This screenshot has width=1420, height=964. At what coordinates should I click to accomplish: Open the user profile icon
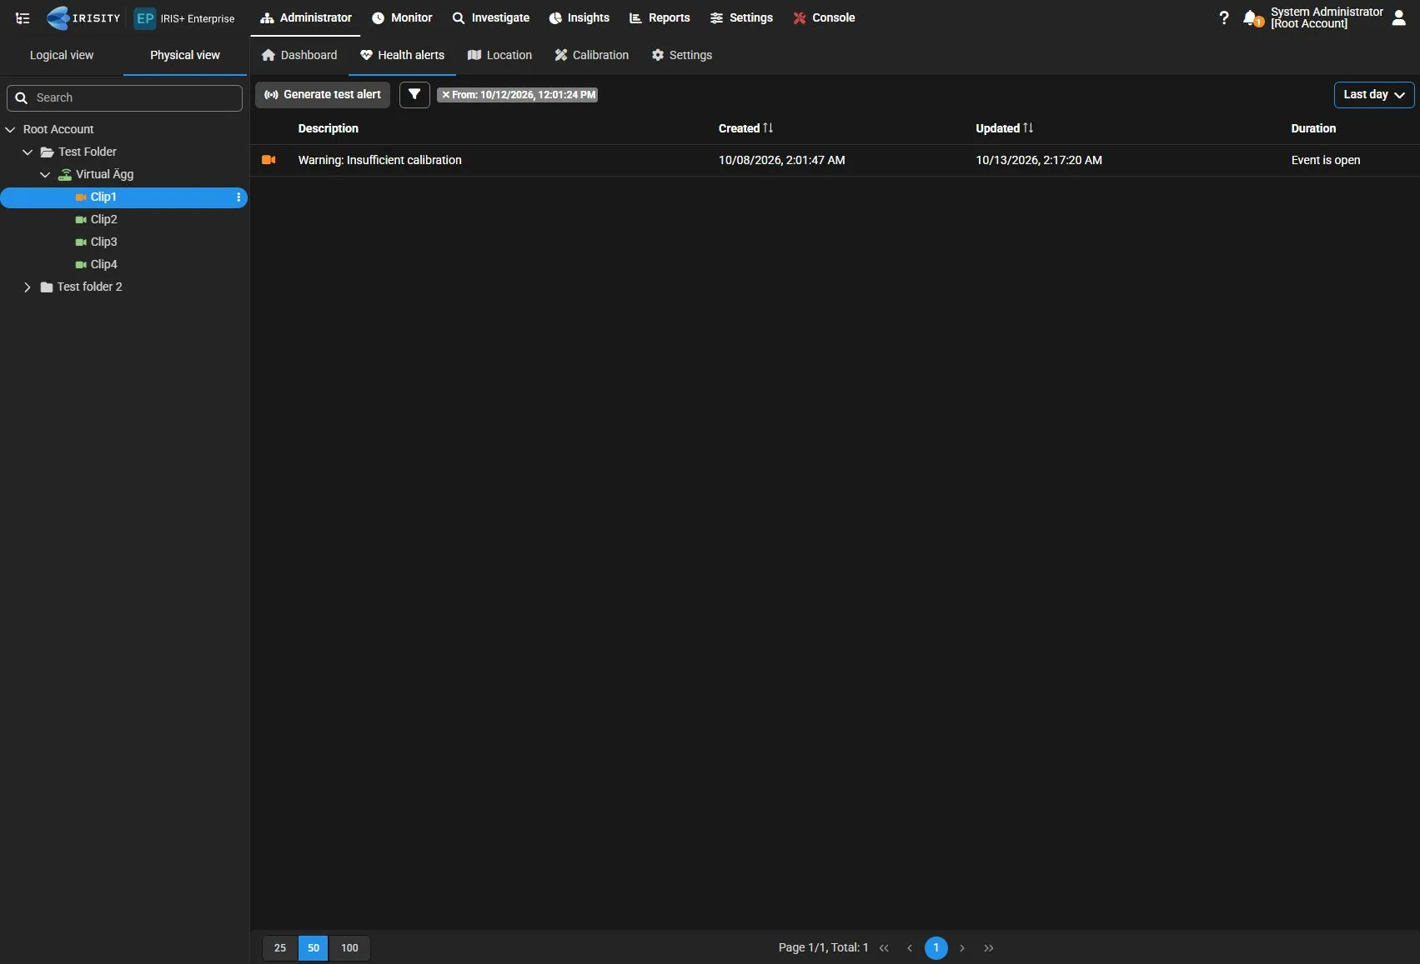click(x=1399, y=17)
